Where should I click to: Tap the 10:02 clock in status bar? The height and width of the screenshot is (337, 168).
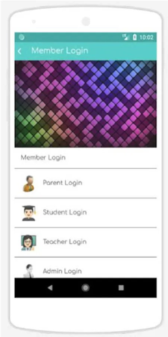pyautogui.click(x=146, y=37)
